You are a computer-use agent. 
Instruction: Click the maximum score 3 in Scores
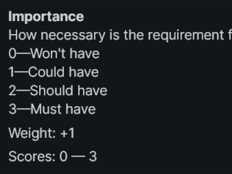click(93, 157)
